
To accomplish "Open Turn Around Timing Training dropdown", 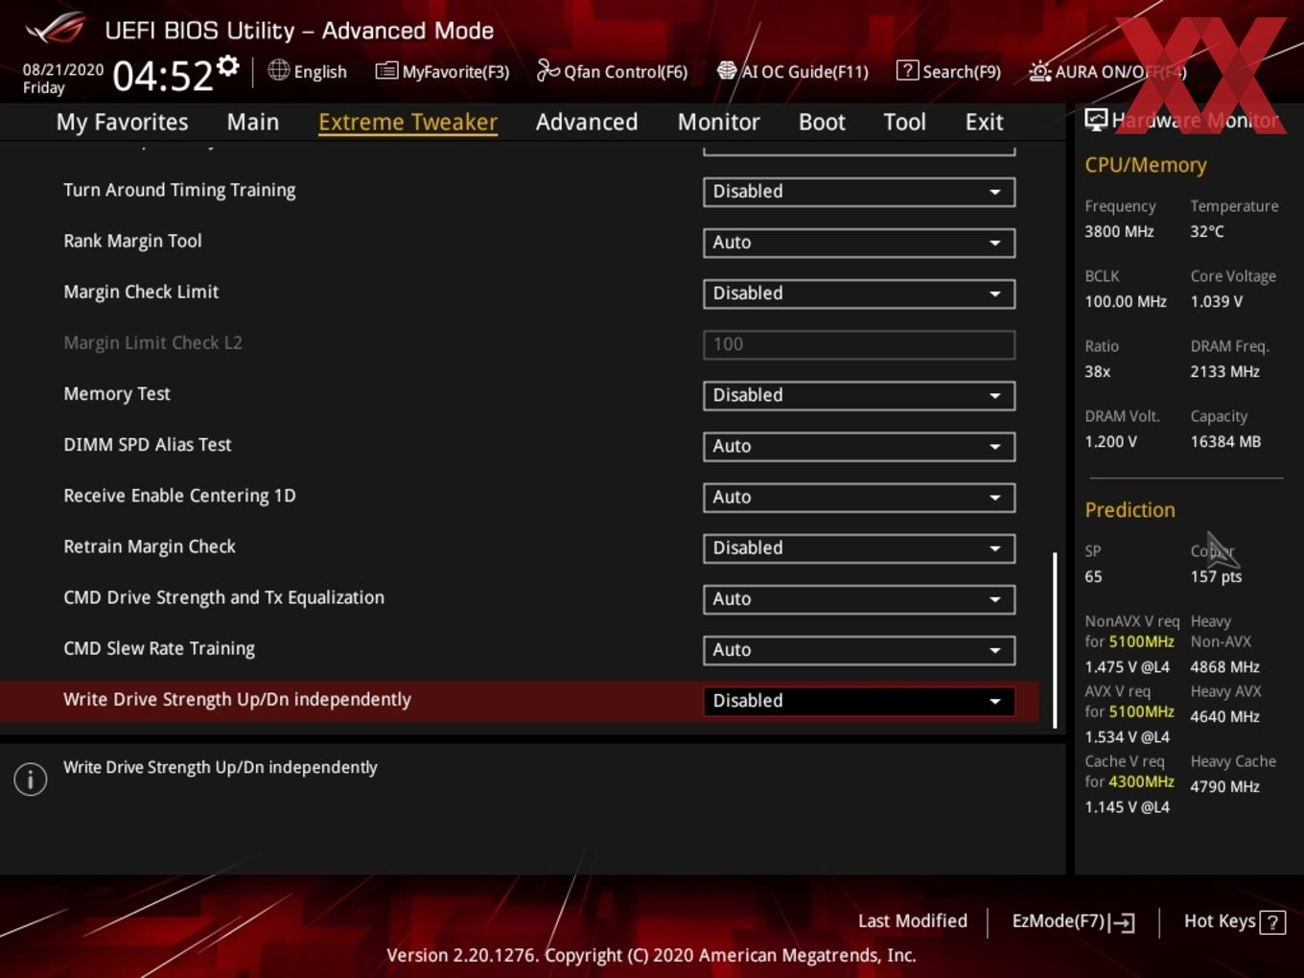I will tap(859, 192).
